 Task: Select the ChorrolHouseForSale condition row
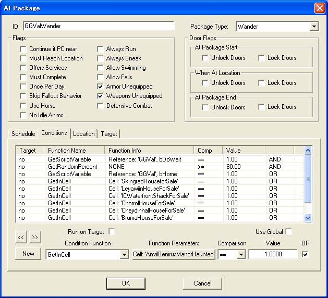tap(160, 203)
